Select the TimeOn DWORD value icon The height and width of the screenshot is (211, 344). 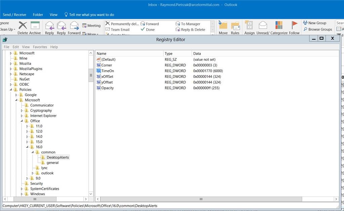(99, 71)
